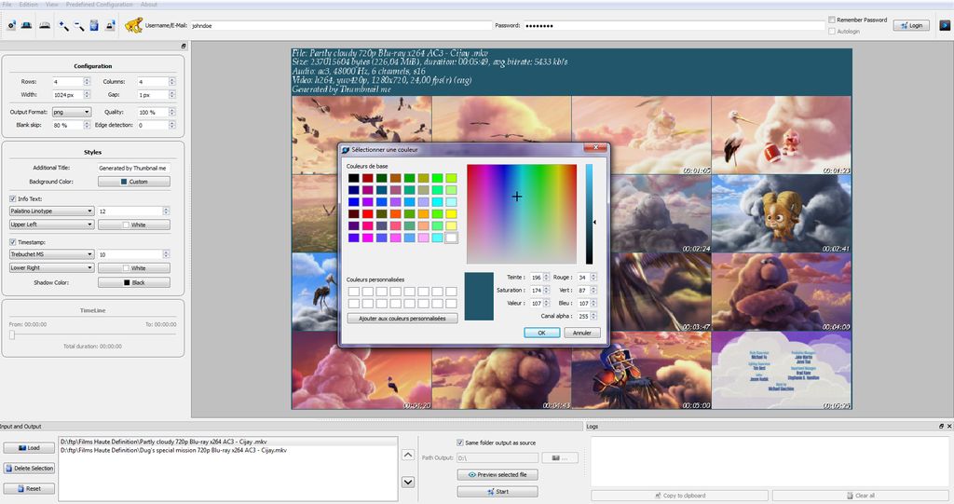
Task: Click the vertical brightness slider bar
Action: point(589,213)
